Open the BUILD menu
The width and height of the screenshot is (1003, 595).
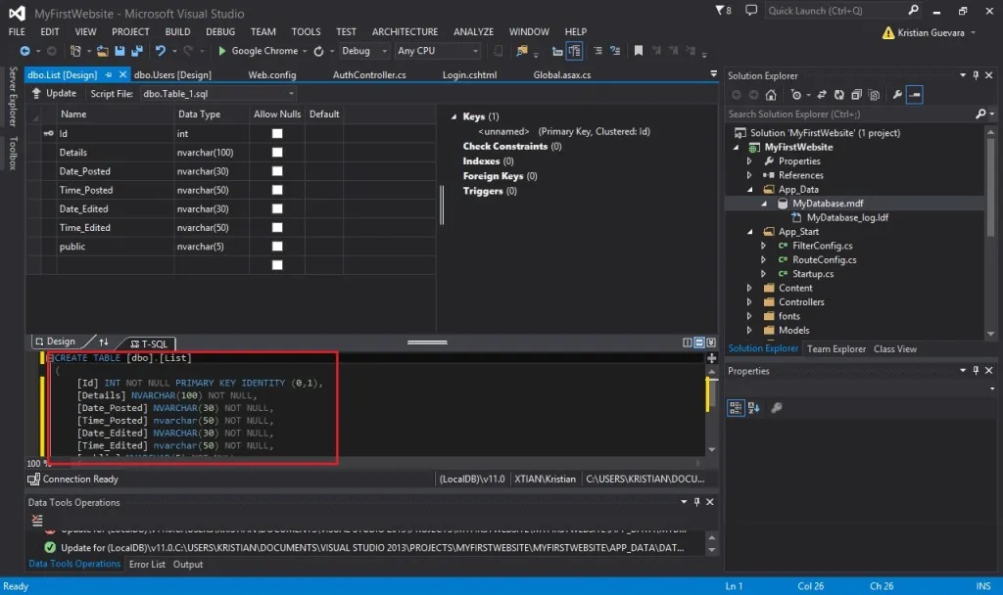(x=177, y=32)
